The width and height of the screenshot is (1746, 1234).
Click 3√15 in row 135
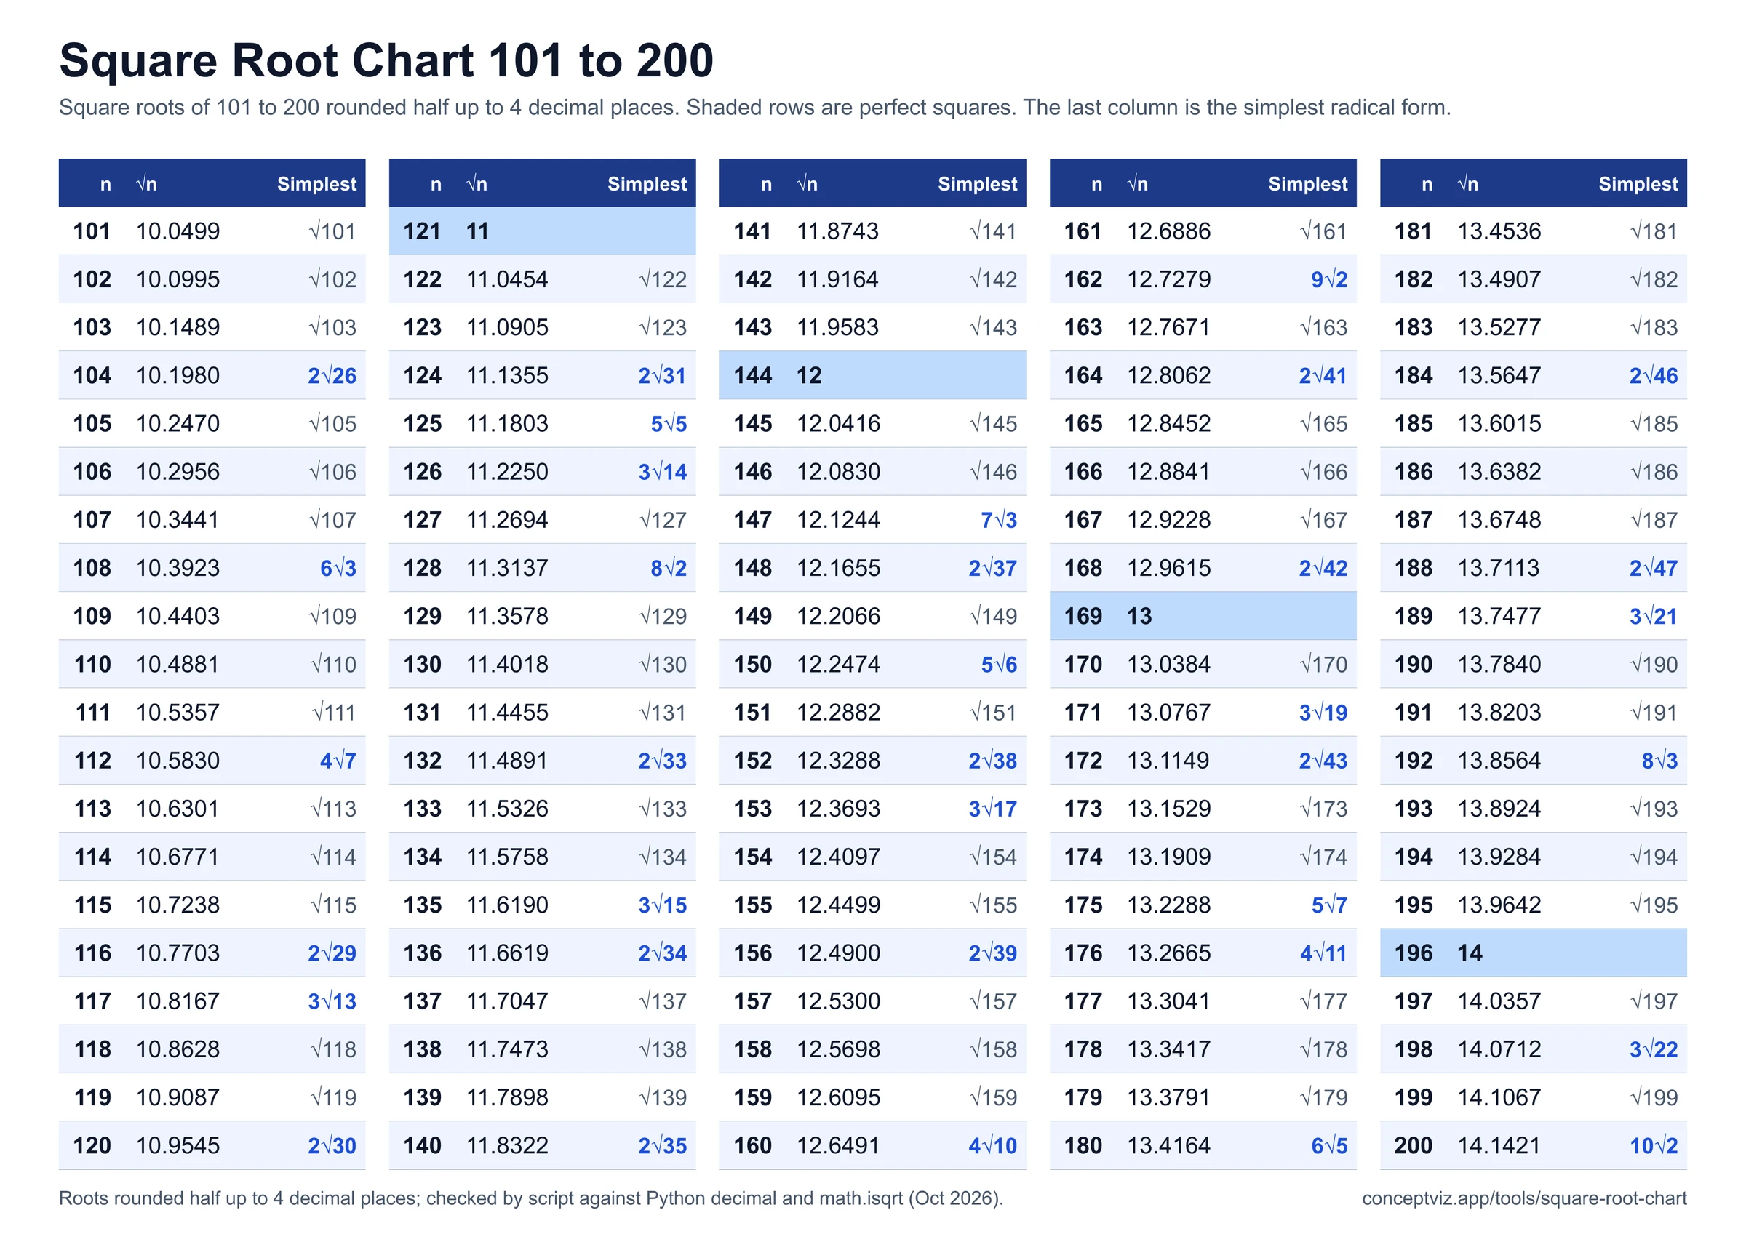point(662,905)
